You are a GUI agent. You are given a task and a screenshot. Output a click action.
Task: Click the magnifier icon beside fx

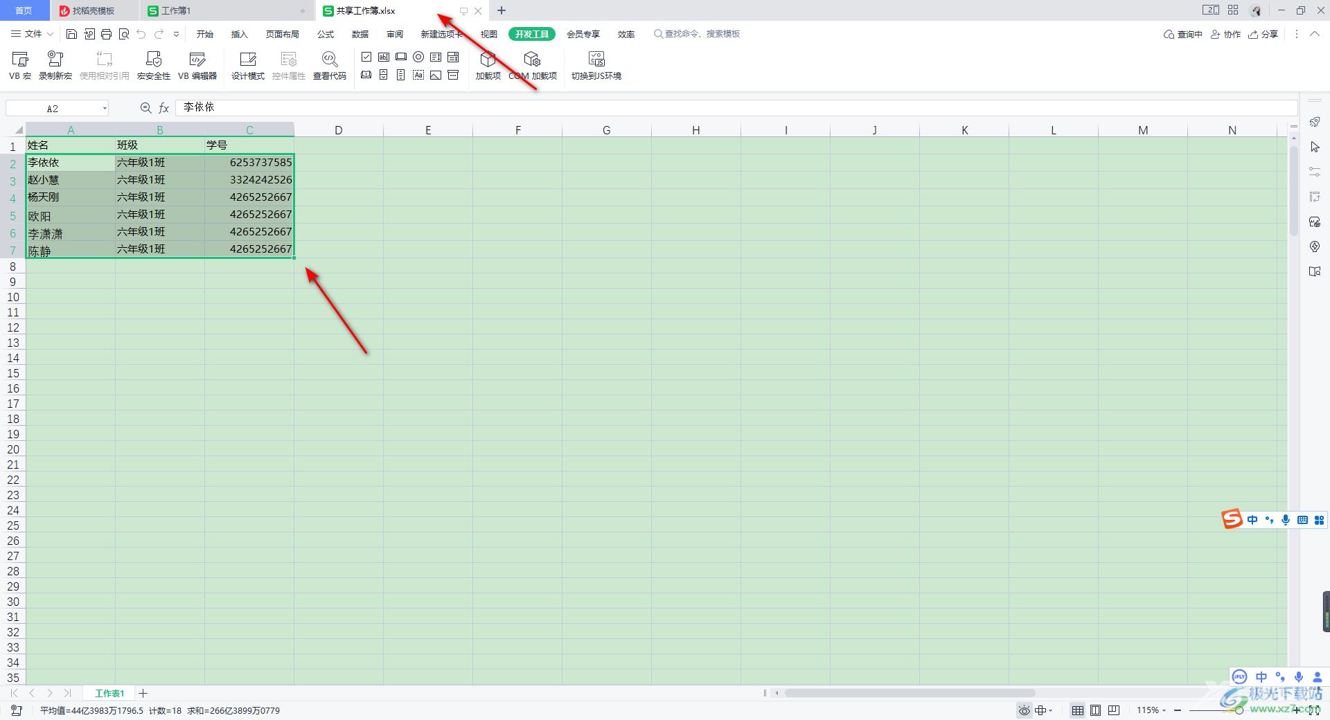click(x=145, y=108)
